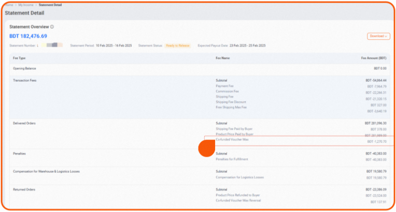
Task: Click the info icon beside Statement Overview
Action: [52, 27]
